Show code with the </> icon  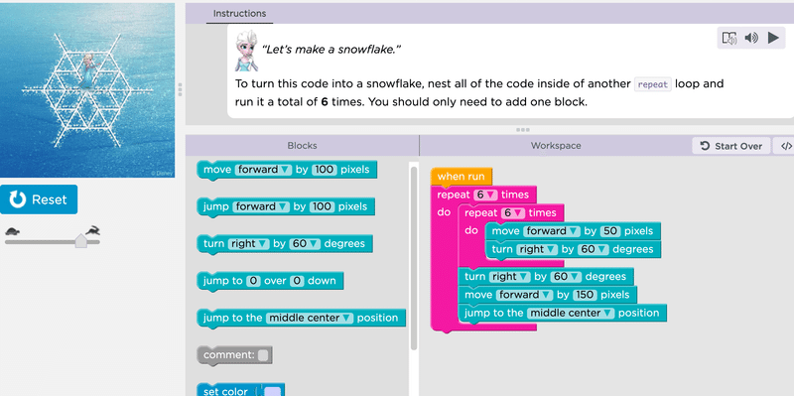786,146
